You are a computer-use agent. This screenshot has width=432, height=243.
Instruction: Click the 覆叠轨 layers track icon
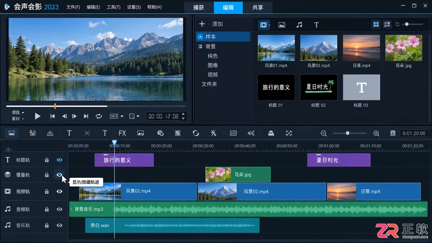[8, 175]
